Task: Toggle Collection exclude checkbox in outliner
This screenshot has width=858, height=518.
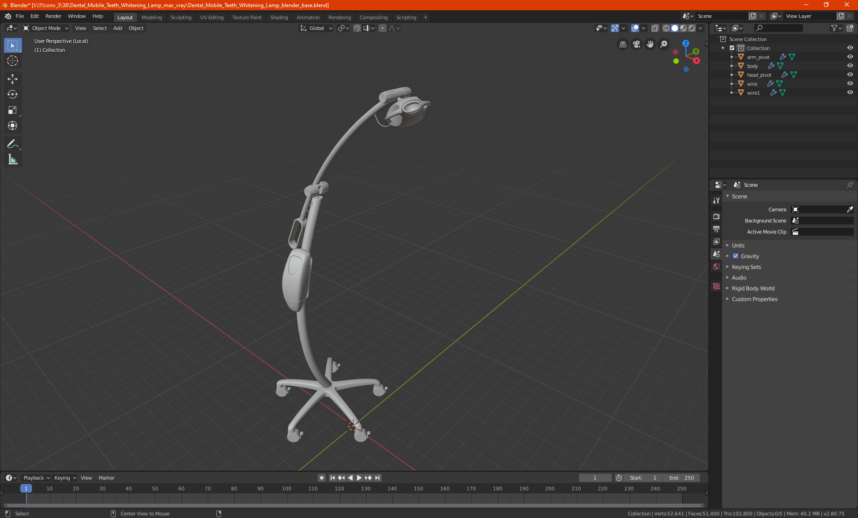Action: click(732, 48)
